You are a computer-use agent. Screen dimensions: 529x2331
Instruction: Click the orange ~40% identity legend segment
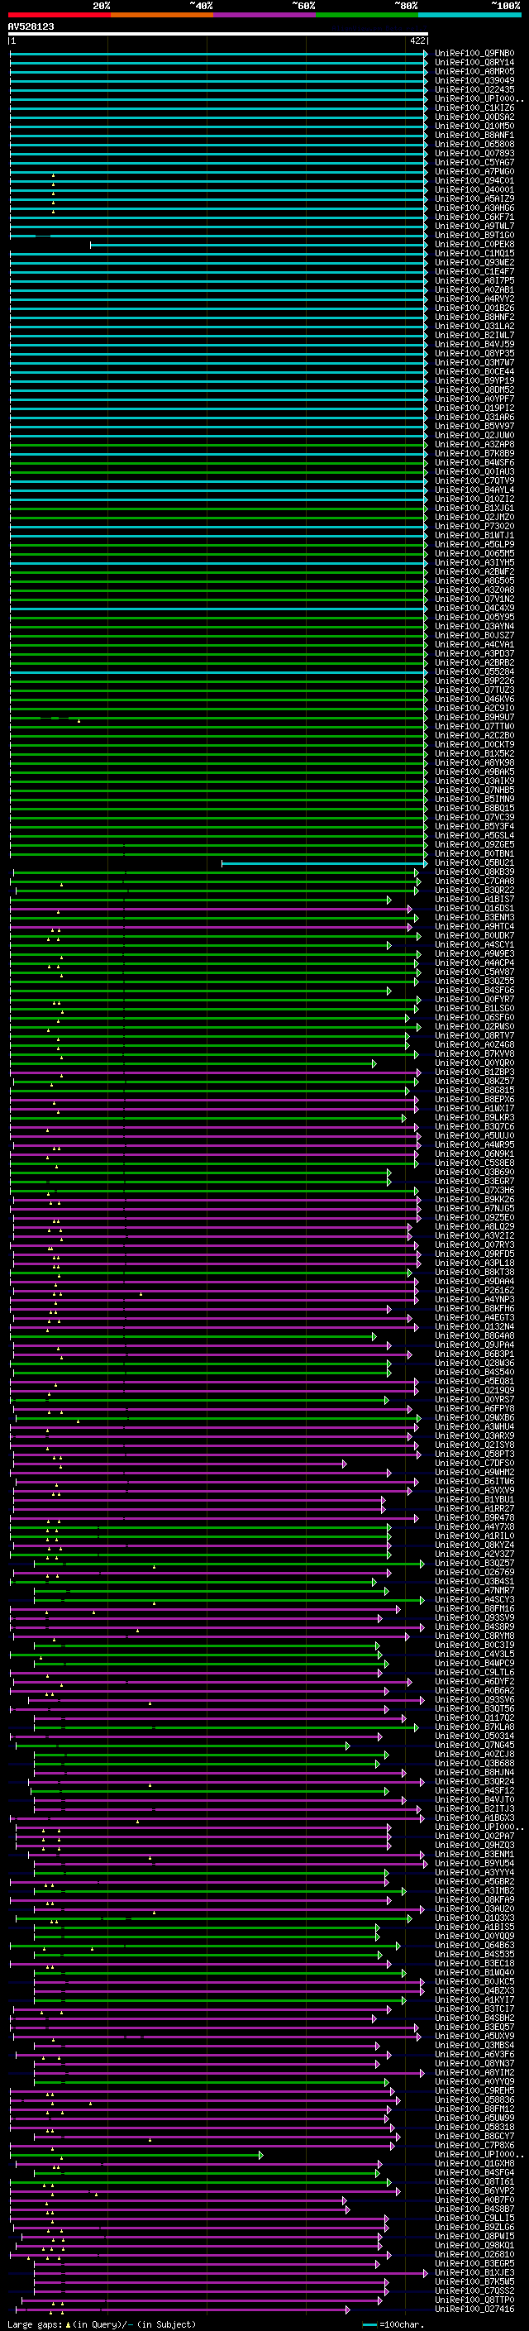coord(162,15)
